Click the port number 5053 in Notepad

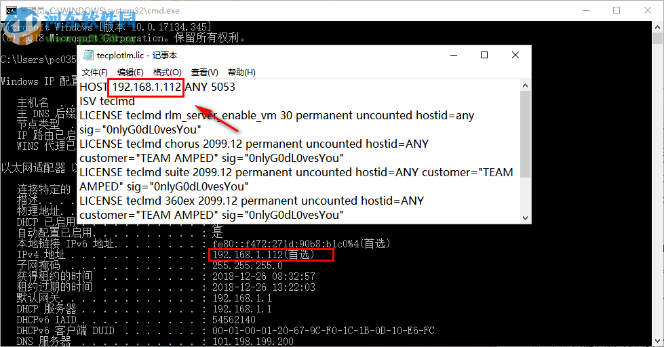click(222, 87)
